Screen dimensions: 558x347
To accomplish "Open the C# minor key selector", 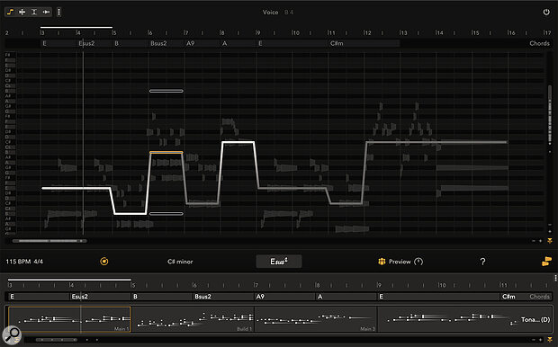I will coord(180,262).
